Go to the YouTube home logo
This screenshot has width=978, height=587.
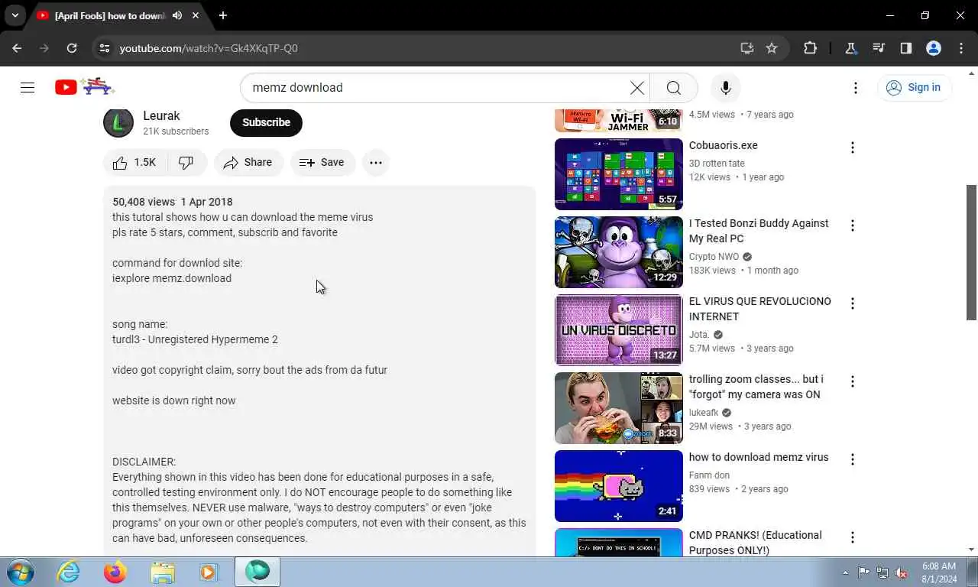click(84, 86)
